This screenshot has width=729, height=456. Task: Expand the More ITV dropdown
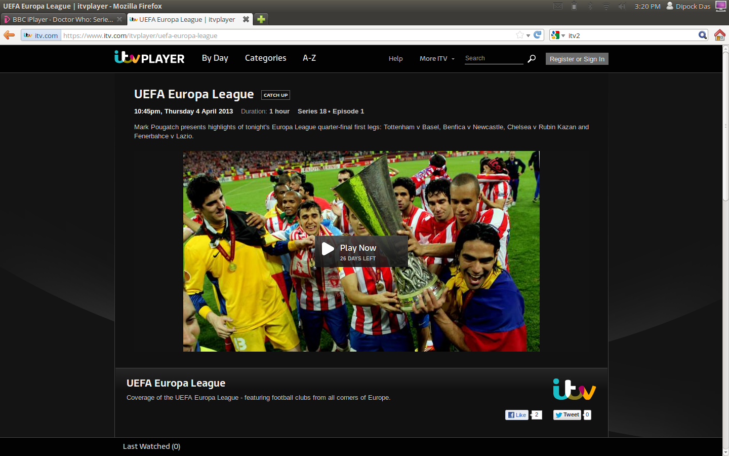pyautogui.click(x=437, y=59)
